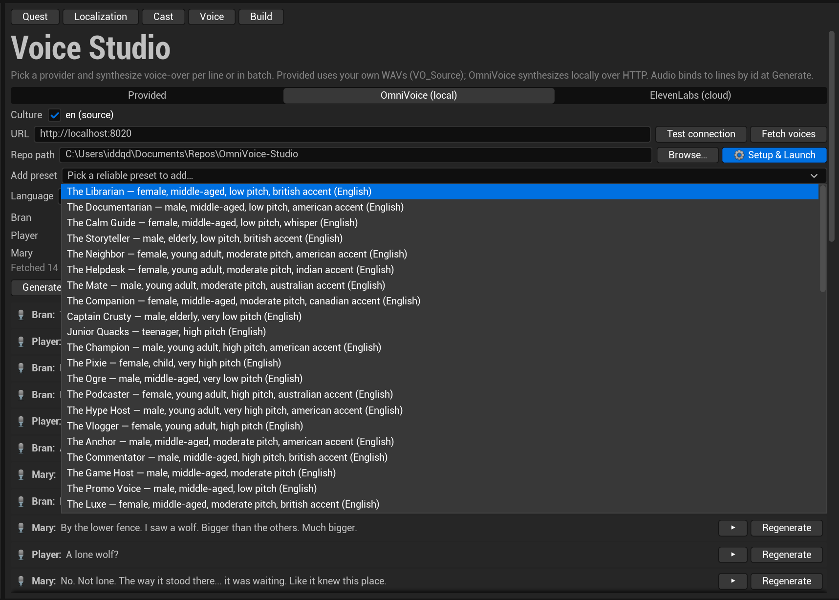Pick The Mate australian preset
The width and height of the screenshot is (839, 600).
click(x=440, y=285)
